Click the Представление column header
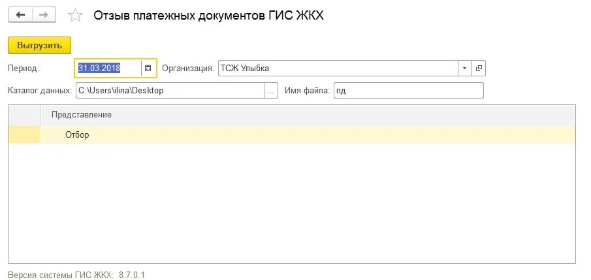The image size is (591, 280). 308,115
